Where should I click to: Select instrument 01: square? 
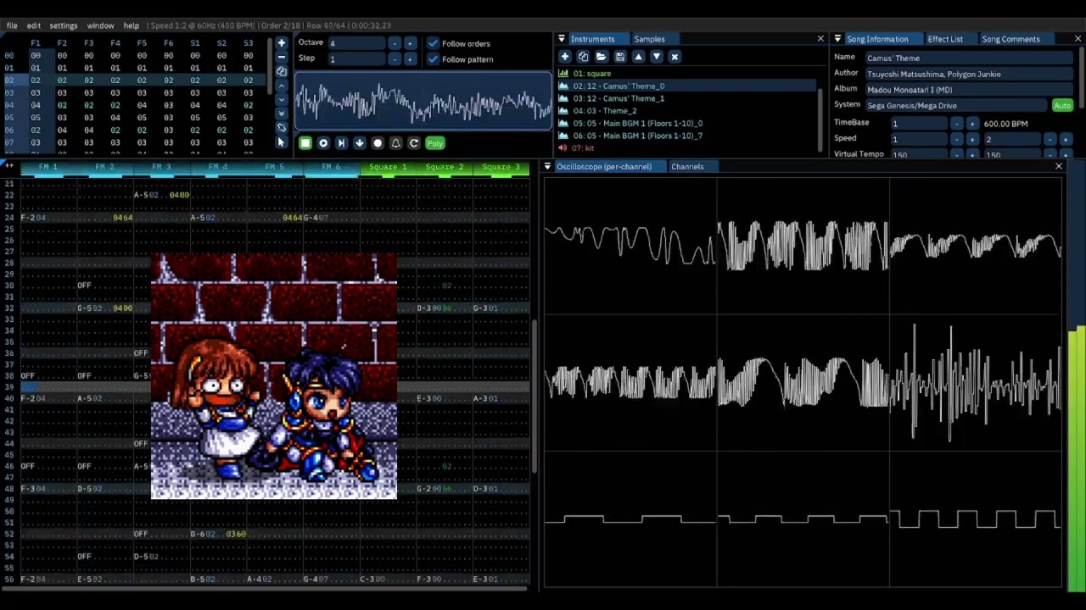[686, 74]
